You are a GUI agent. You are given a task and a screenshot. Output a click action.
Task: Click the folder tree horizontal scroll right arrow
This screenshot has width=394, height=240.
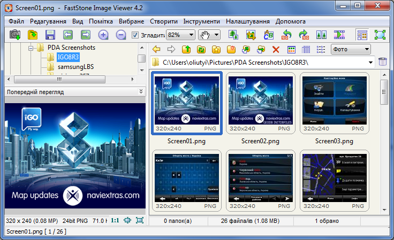pos(132,79)
